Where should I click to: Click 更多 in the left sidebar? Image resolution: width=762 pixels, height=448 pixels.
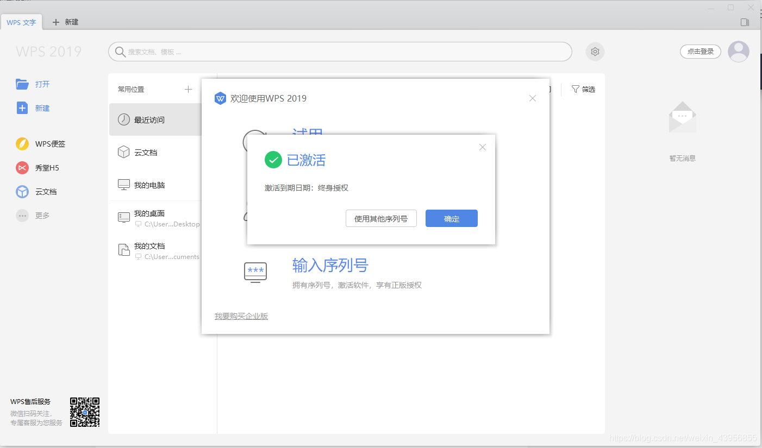[33, 216]
